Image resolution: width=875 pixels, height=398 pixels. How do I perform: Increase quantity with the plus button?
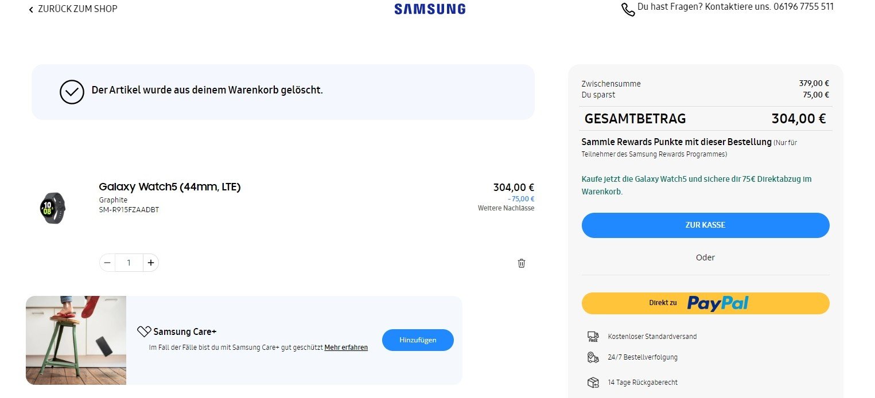click(x=151, y=263)
